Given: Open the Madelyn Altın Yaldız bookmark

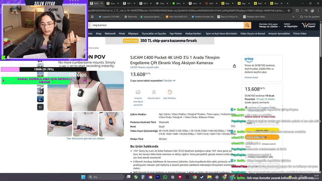Looking at the screenshot, I should 255,17.
